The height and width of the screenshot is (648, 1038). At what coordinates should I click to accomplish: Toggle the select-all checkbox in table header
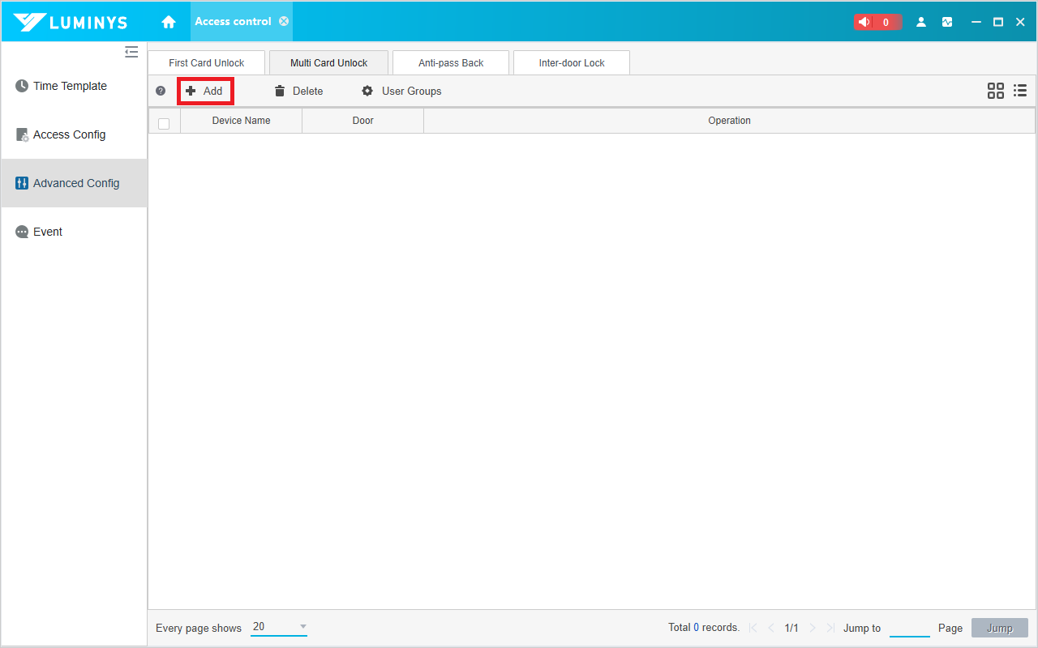164,123
